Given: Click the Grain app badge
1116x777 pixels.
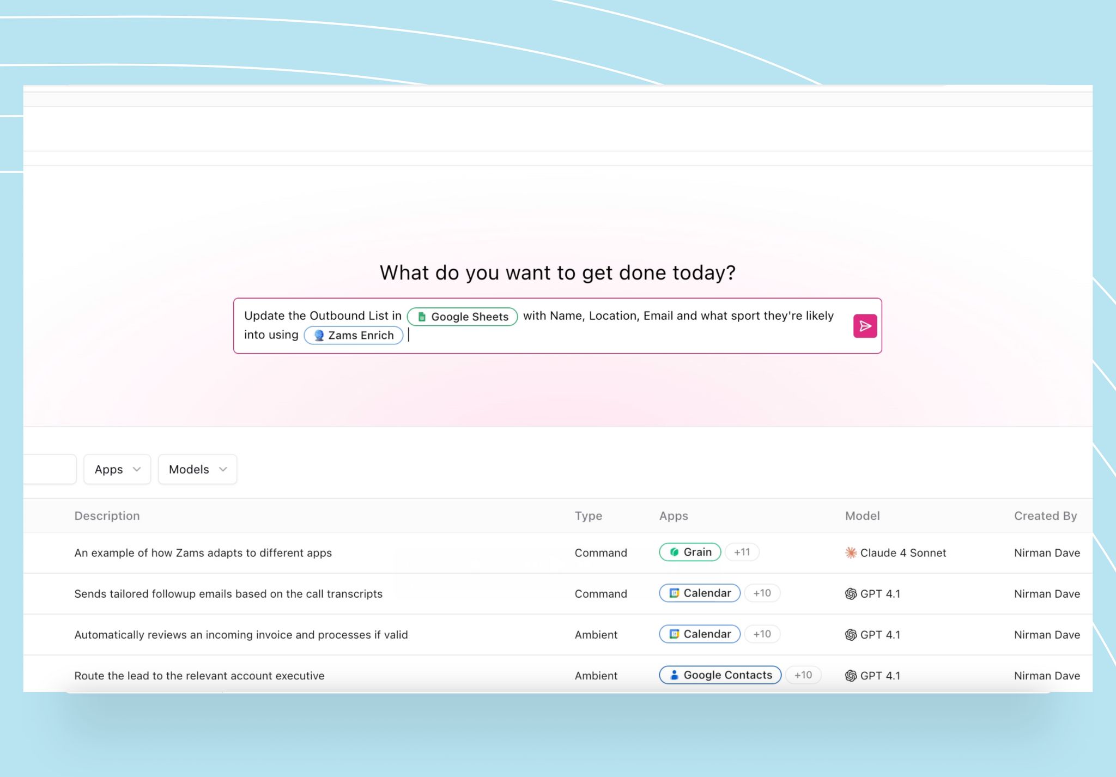Looking at the screenshot, I should pos(690,552).
